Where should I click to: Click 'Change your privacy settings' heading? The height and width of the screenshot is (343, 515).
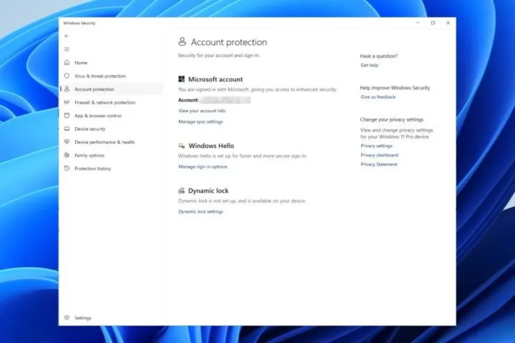(x=391, y=120)
